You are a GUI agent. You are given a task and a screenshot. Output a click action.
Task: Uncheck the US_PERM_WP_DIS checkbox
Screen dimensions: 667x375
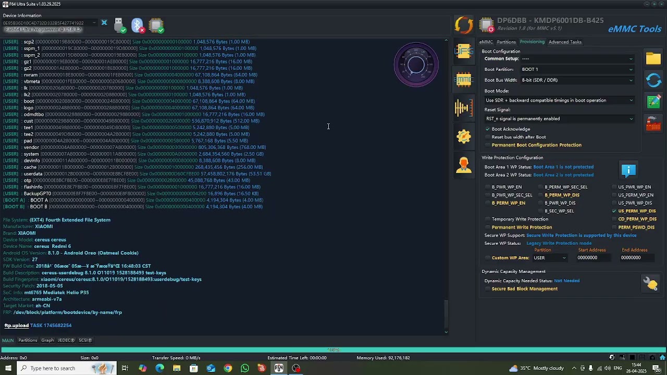click(614, 211)
